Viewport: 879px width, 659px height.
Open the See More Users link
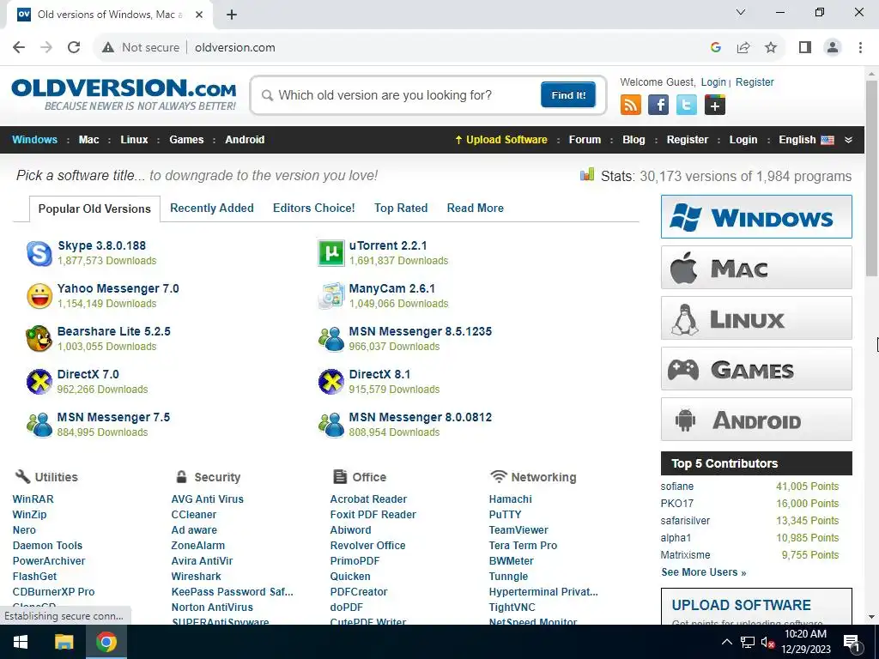tap(704, 572)
